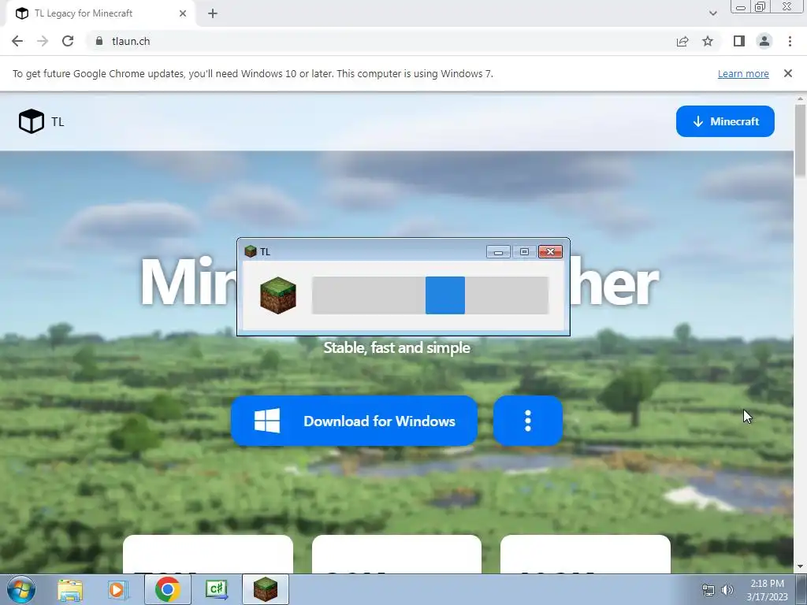Expand the tab search chevron
Viewport: 807px width, 605px height.
[712, 13]
